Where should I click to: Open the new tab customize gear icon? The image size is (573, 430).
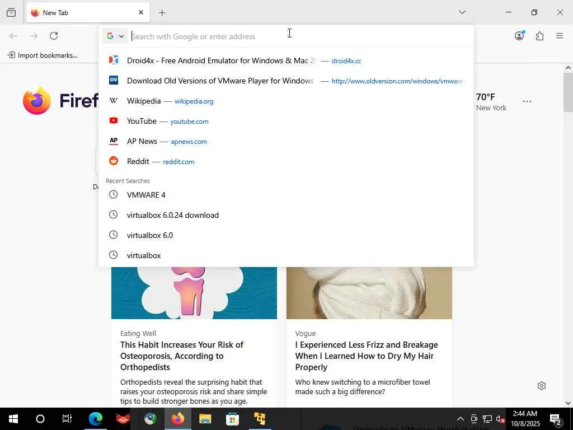tap(542, 386)
